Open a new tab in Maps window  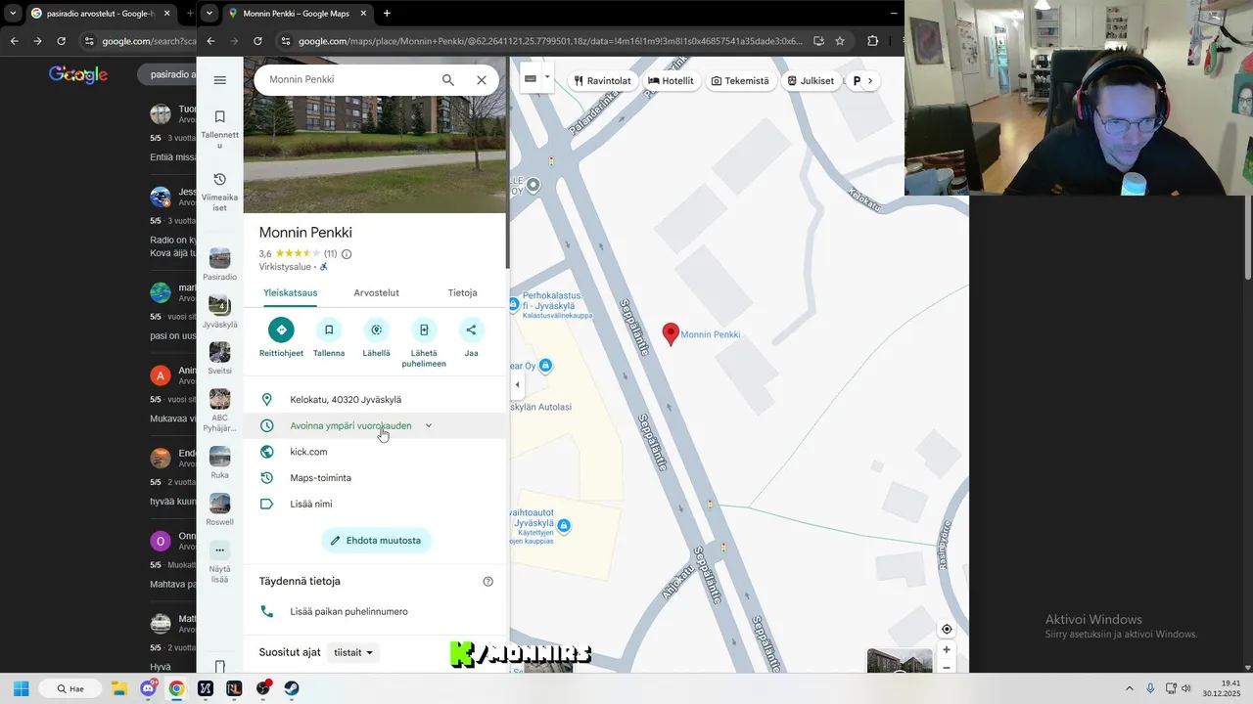click(387, 14)
